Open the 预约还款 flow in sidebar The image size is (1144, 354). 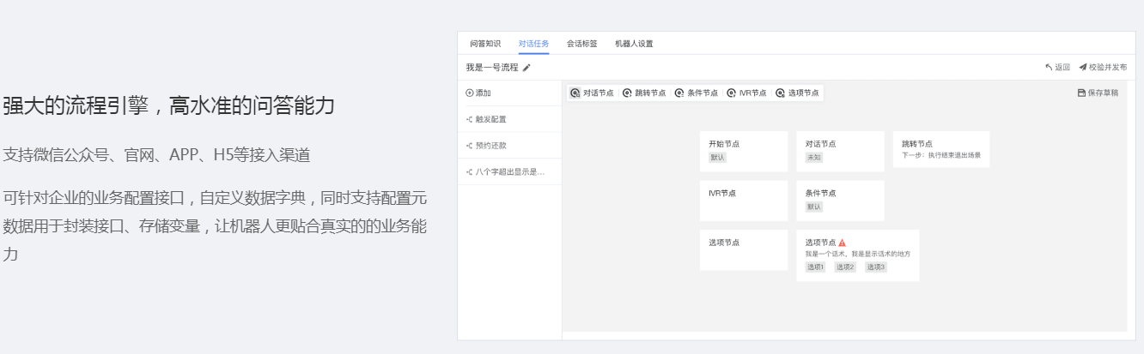(491, 146)
